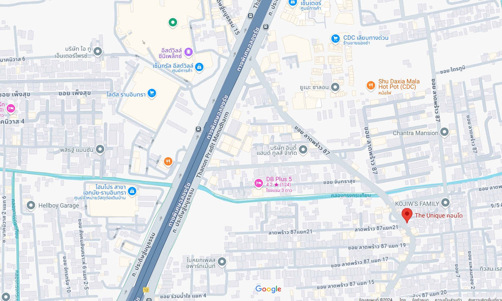
Task: Select the Hellboy Garage location pin
Action: point(31,206)
